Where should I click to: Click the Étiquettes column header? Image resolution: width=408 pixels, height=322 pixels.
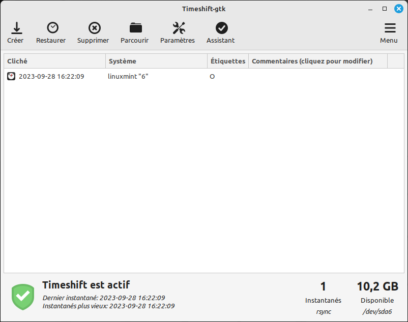(228, 61)
